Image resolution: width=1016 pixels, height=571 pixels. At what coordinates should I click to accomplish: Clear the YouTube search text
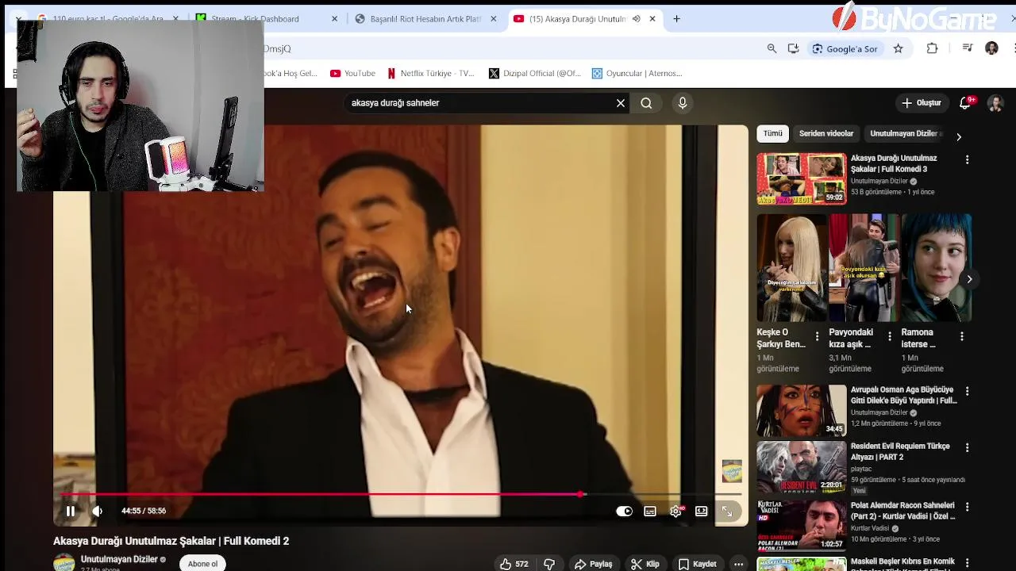[621, 103]
